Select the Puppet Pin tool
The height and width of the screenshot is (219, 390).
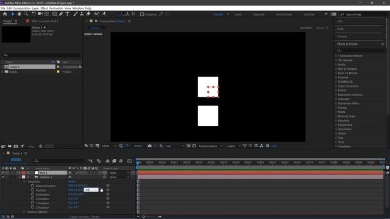[104, 14]
